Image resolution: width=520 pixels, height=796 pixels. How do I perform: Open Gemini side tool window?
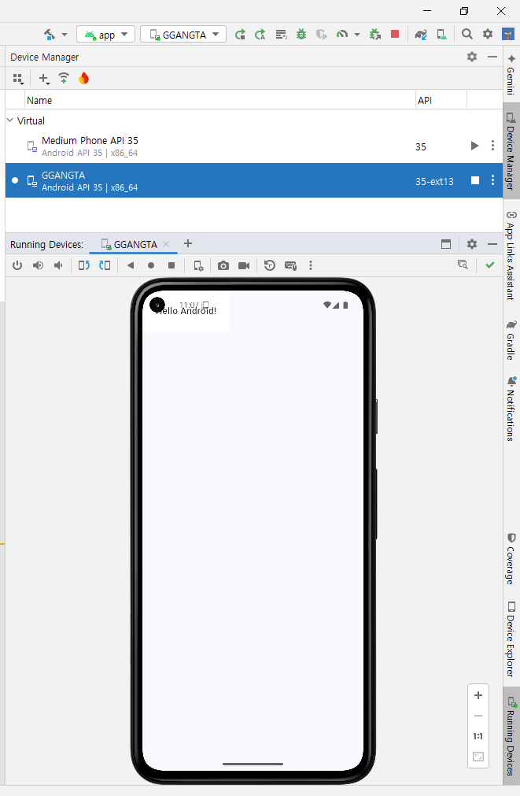tap(511, 73)
